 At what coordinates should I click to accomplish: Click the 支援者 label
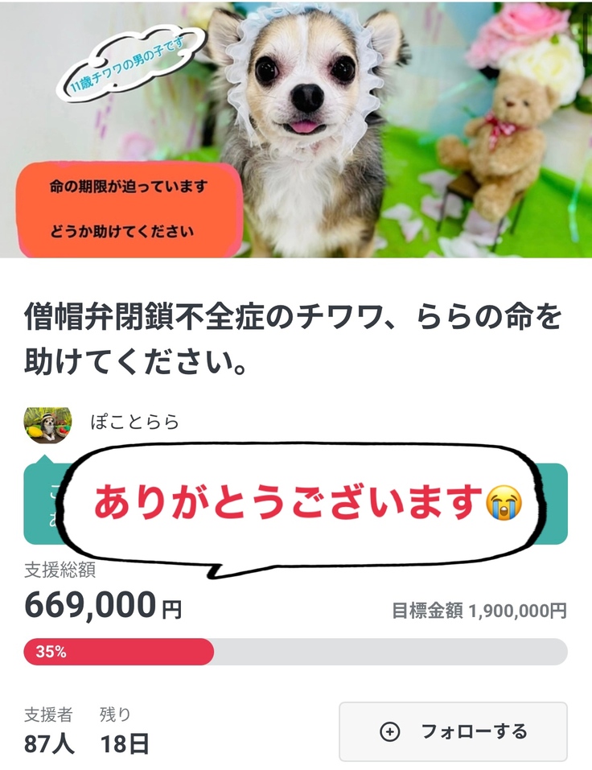tap(48, 714)
